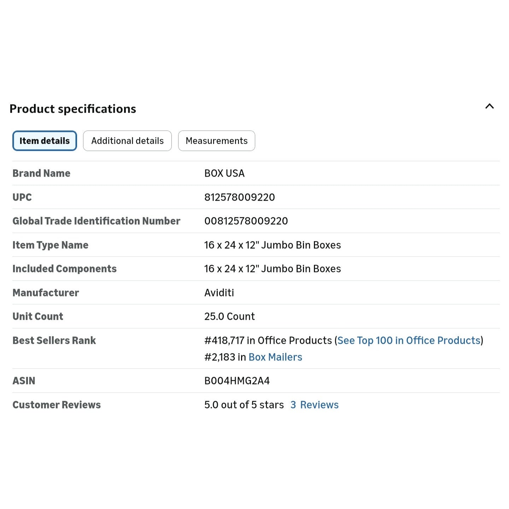Click the UPC number 812578009220

click(x=239, y=197)
